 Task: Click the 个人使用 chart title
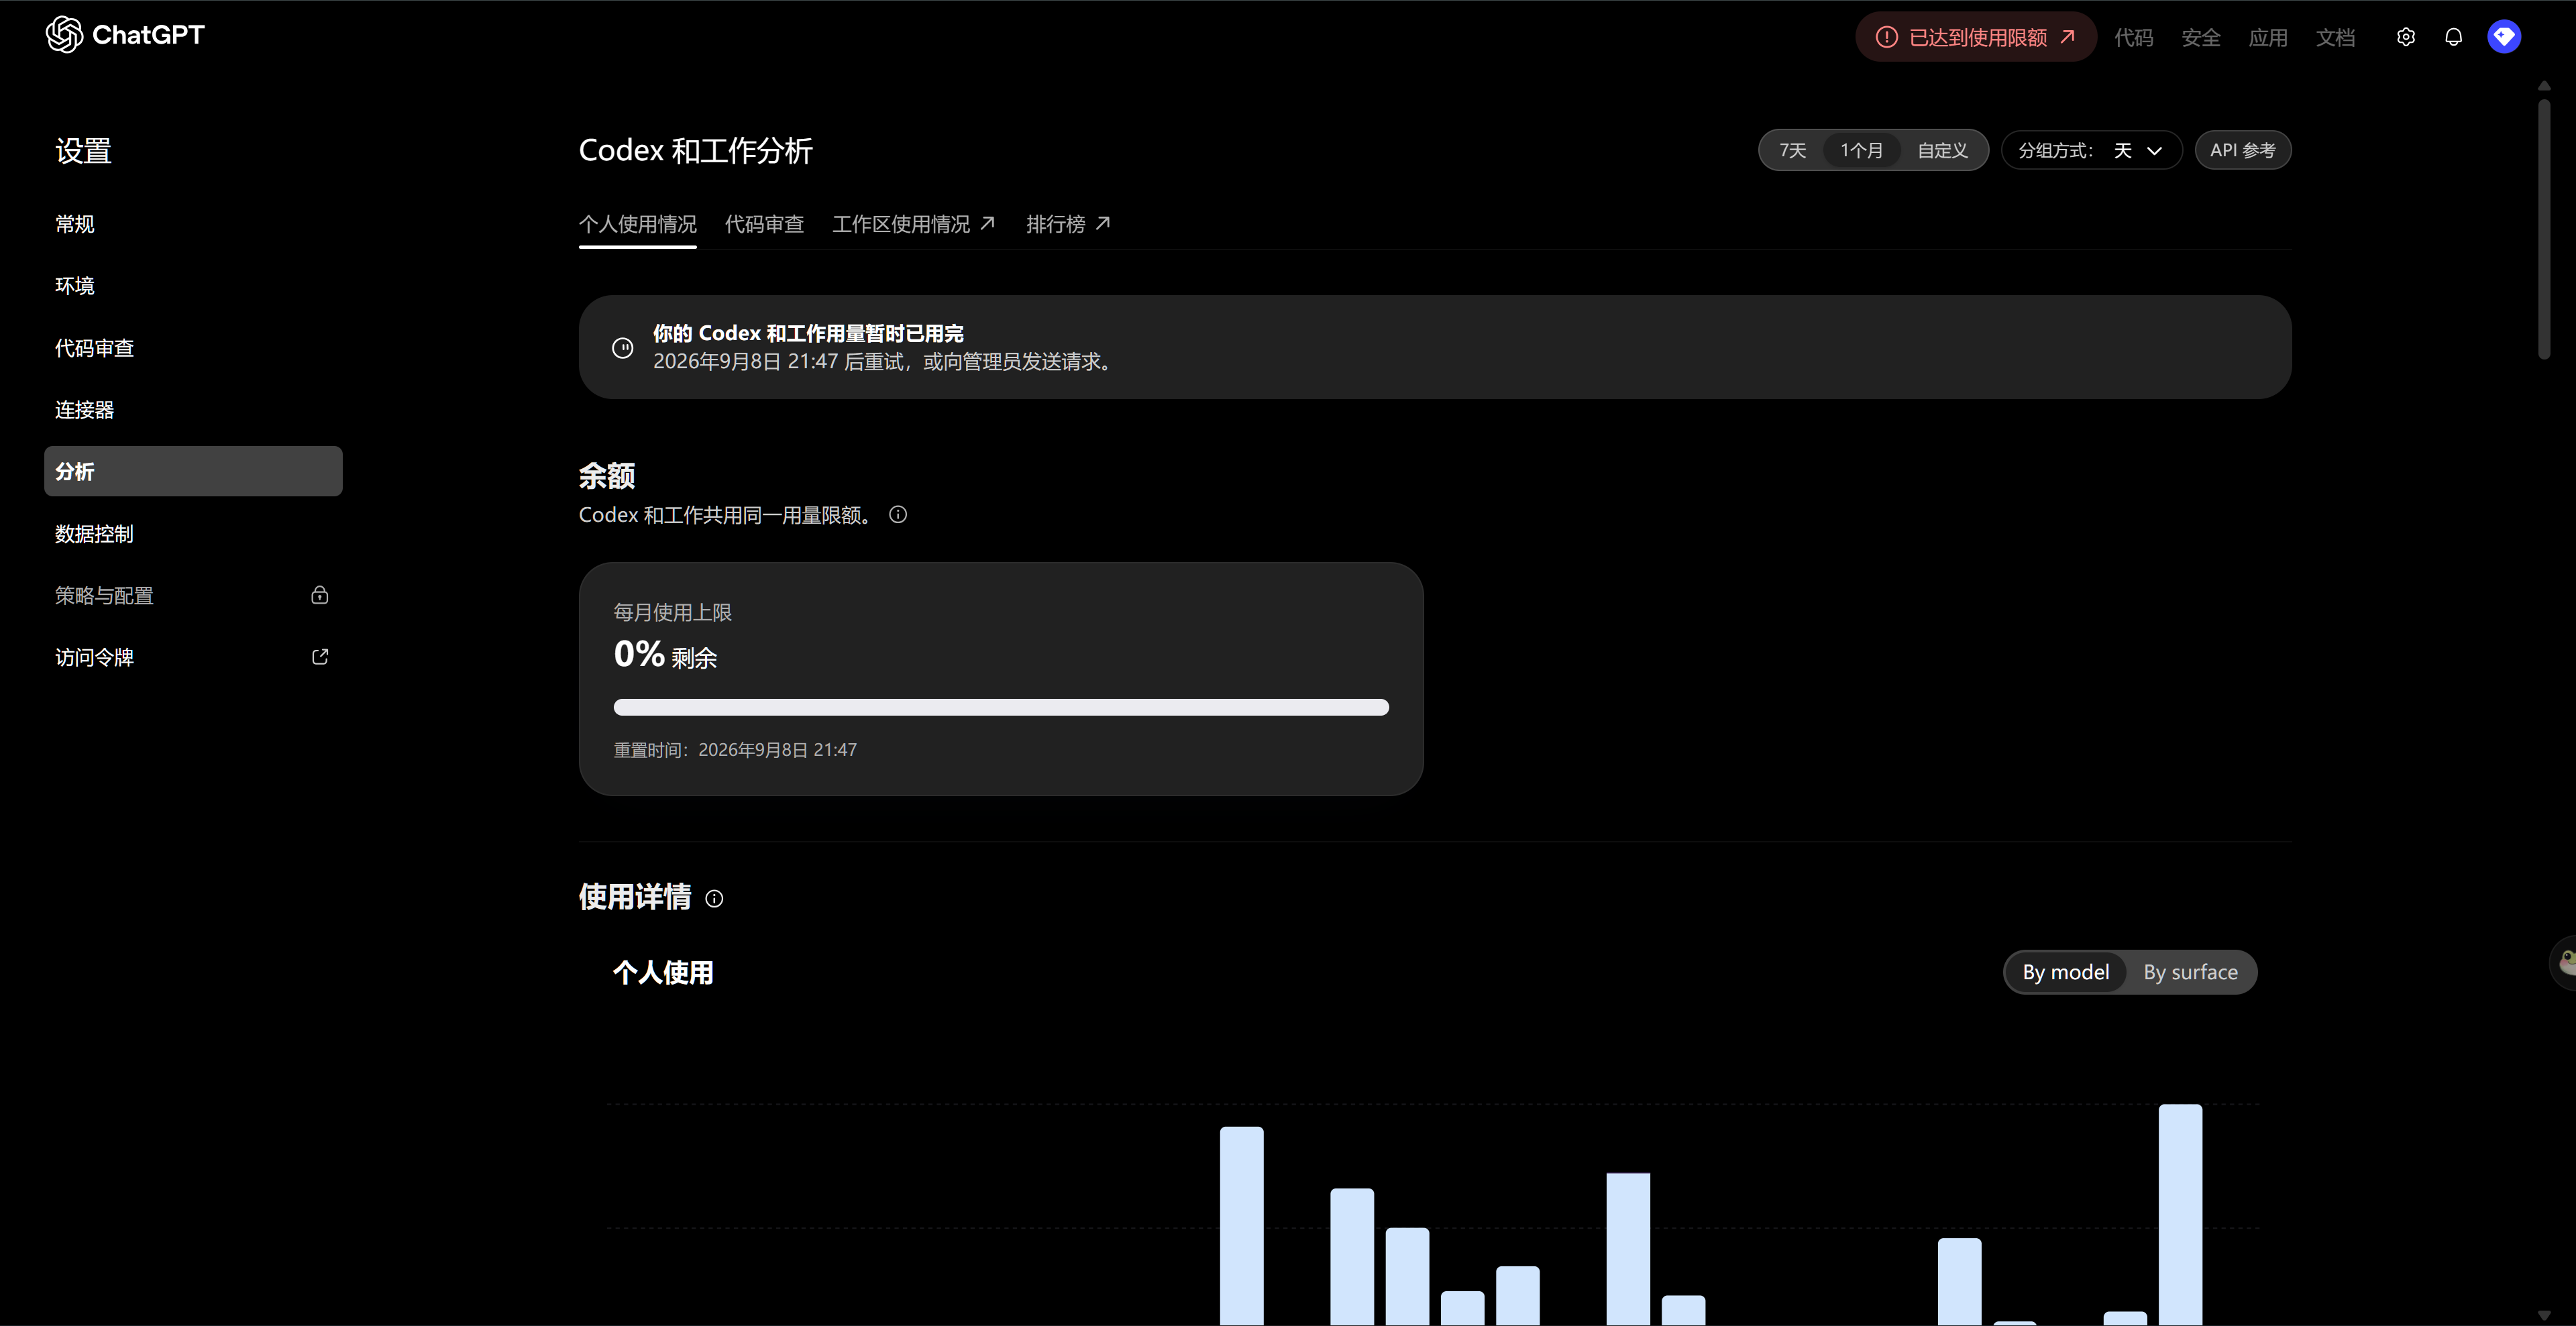tap(663, 973)
